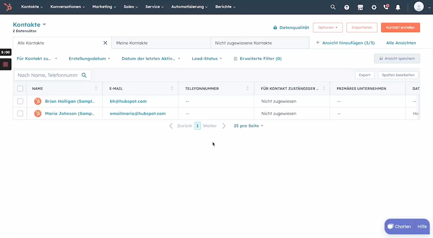The image size is (433, 238).
Task: Switch to Nicht zugewiesene Kontakte tab
Action: [260, 43]
